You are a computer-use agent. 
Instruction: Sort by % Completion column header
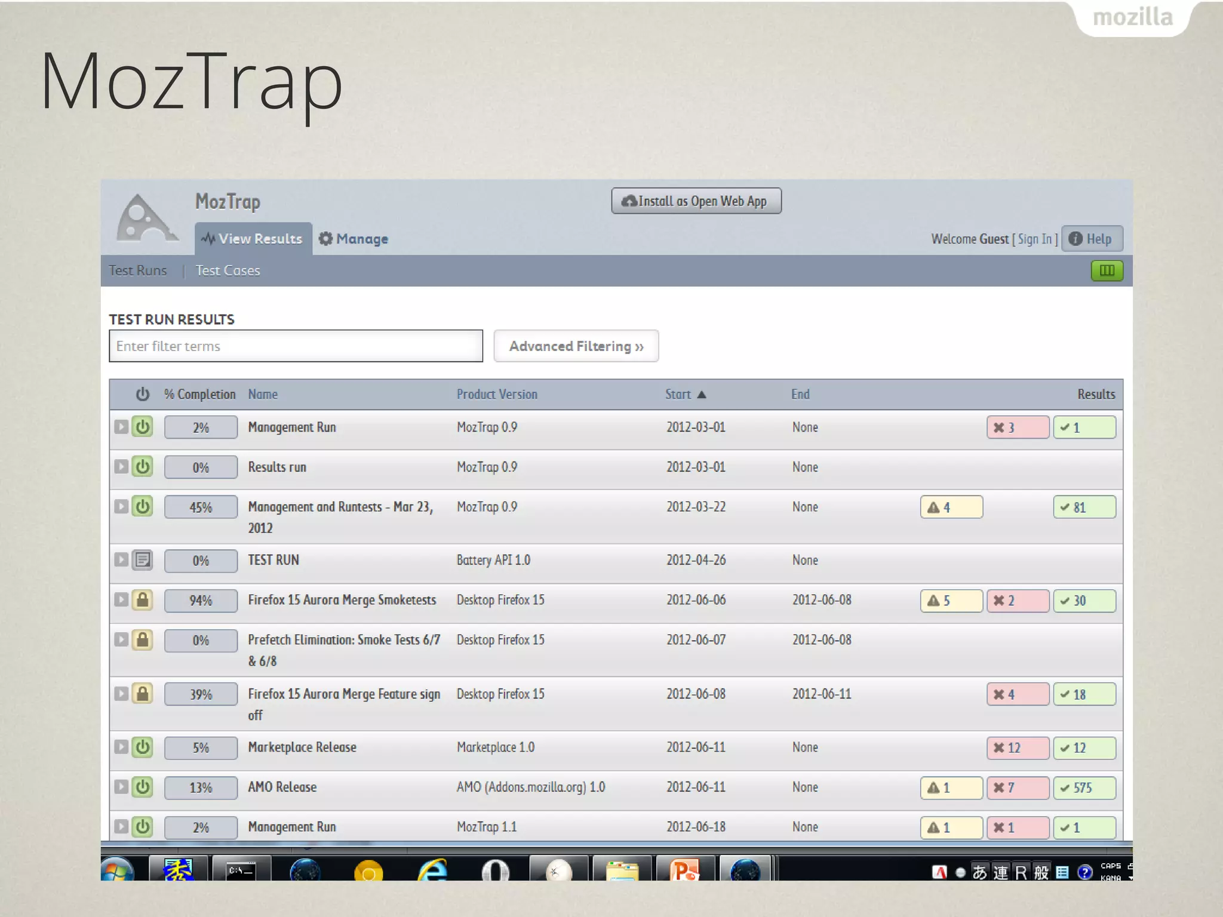pos(200,394)
